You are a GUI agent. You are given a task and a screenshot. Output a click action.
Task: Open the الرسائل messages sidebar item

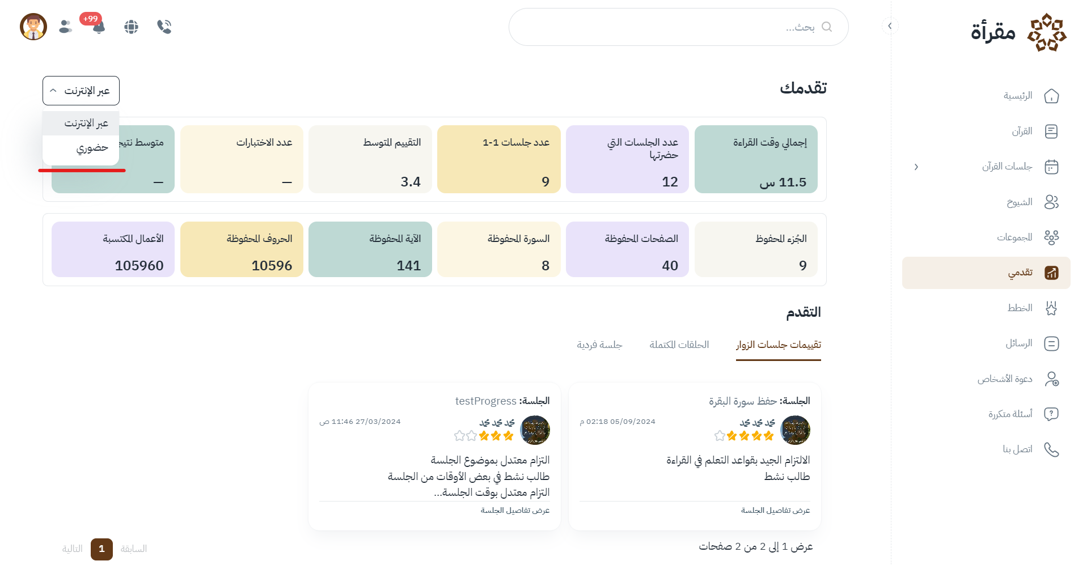1019,343
